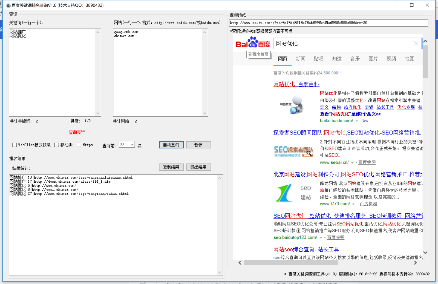The image size is (438, 284).
Task: Open 网站seo综合查询-站长工具 link
Action: [x=306, y=249]
